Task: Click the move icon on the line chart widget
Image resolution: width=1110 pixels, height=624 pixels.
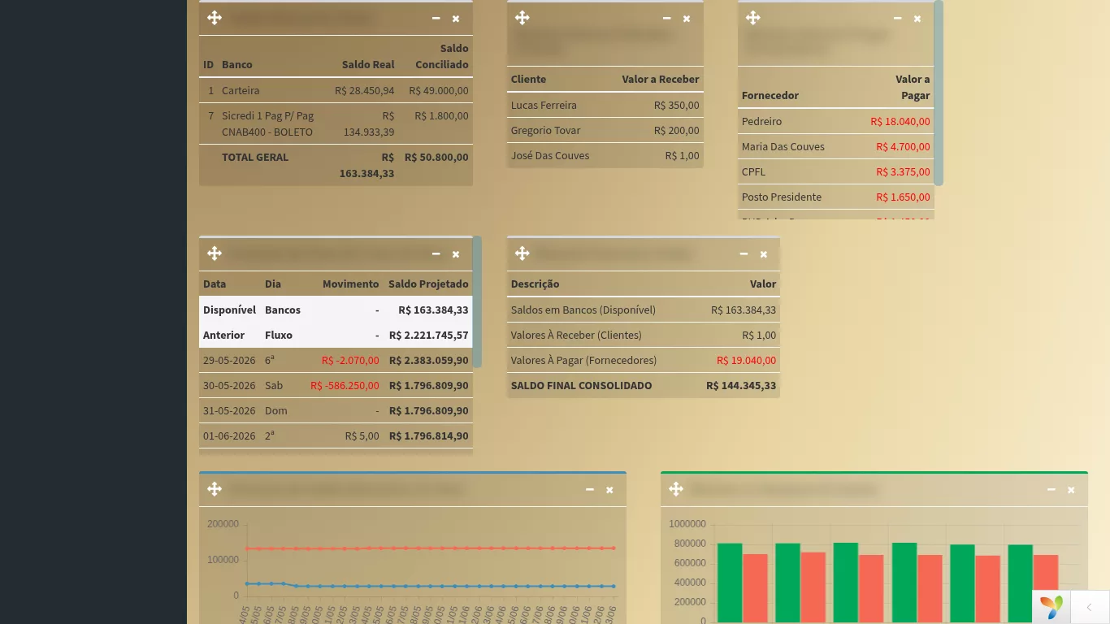Action: tap(215, 489)
